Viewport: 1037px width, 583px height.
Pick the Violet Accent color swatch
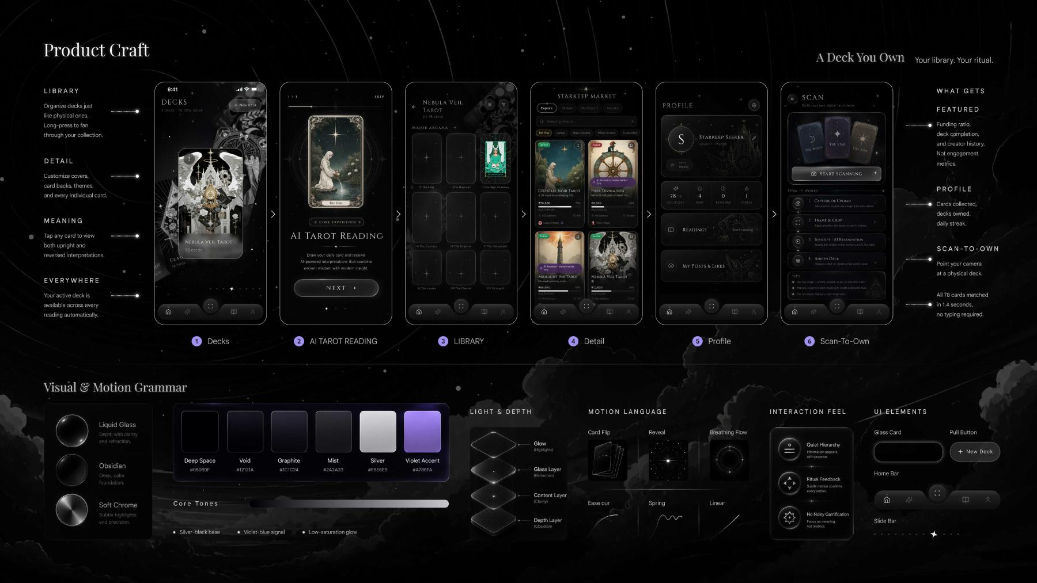(422, 432)
